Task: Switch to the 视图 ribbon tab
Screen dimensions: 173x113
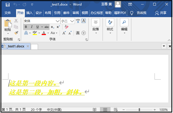Action: [x=85, y=13]
